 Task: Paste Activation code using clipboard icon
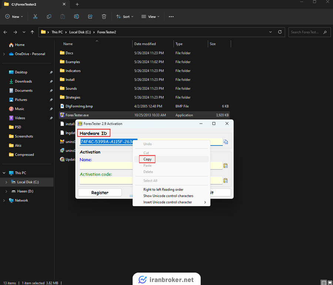[226, 181]
